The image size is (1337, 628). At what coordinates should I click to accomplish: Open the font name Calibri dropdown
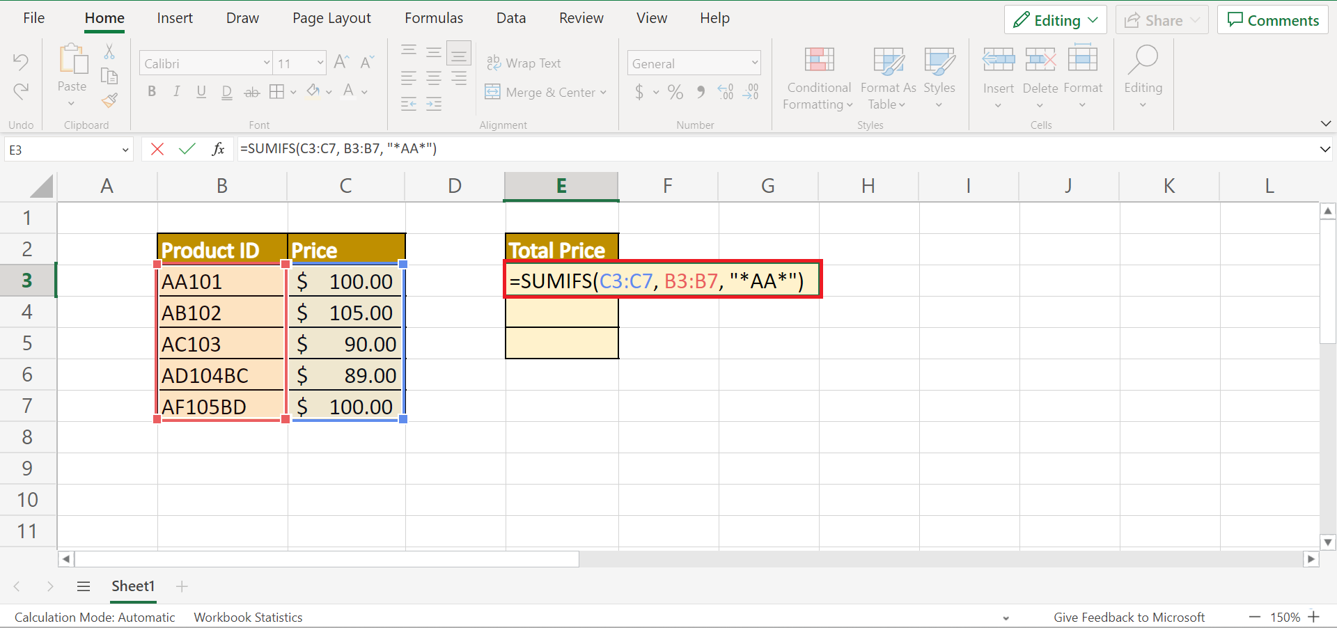(x=266, y=63)
